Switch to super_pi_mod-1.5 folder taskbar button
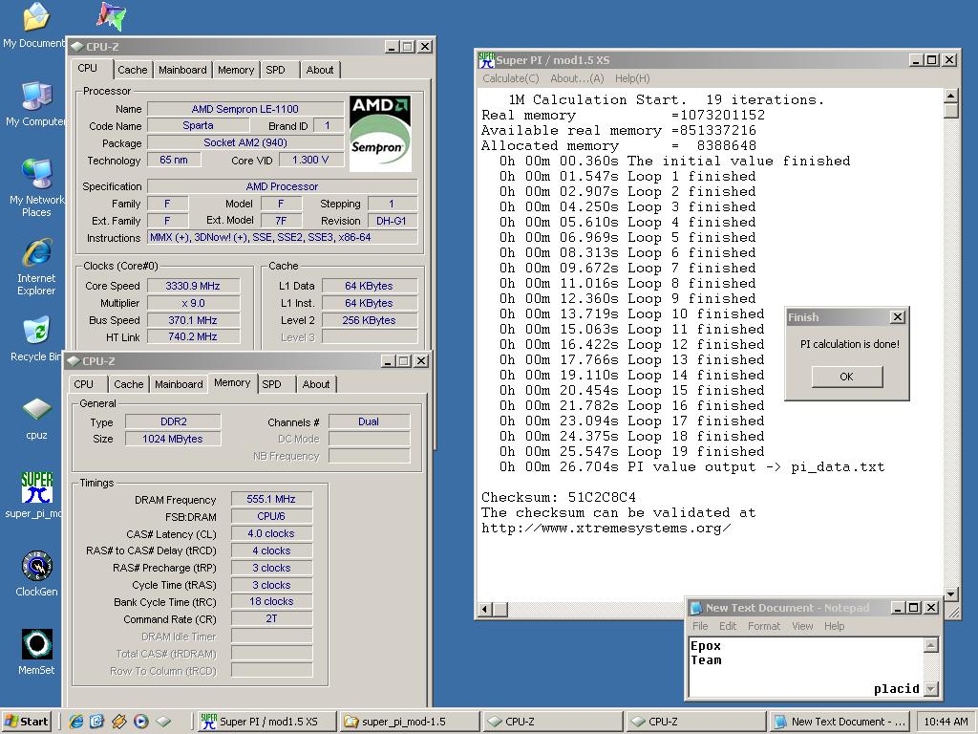The height and width of the screenshot is (734, 978). (x=410, y=722)
